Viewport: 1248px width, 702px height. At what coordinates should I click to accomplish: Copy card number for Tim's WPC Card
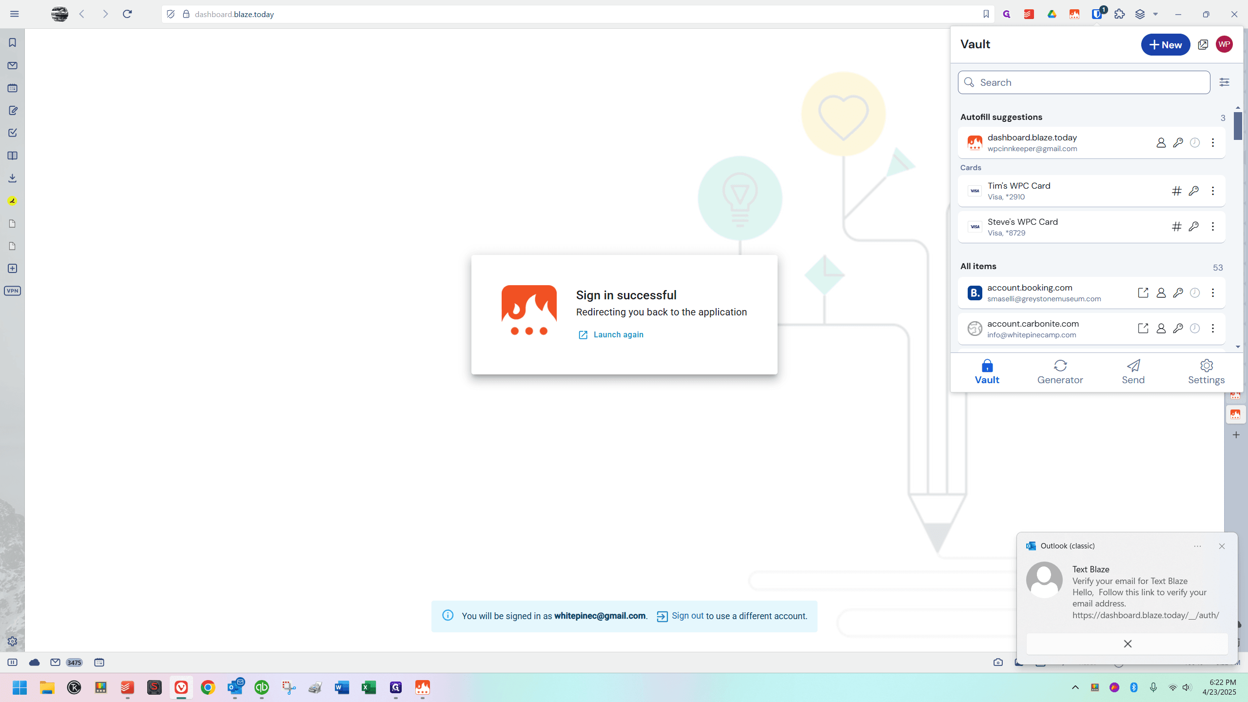point(1177,191)
